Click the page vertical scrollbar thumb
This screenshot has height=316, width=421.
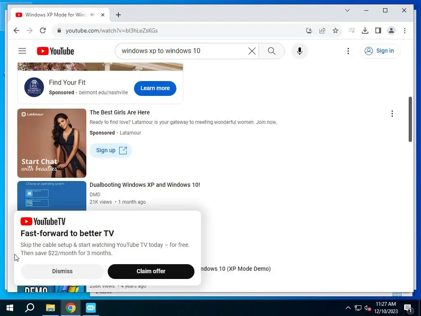pos(410,119)
